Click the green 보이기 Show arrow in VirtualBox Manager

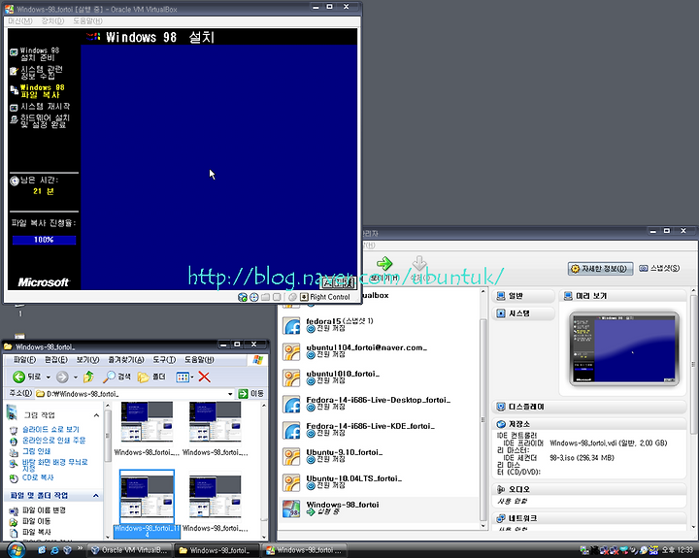[x=384, y=269]
